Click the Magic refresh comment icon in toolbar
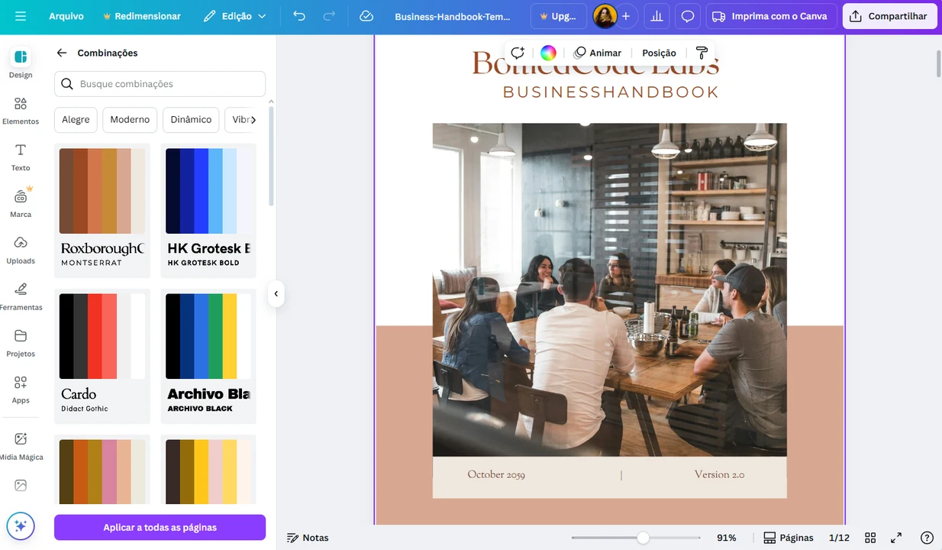 tap(518, 53)
